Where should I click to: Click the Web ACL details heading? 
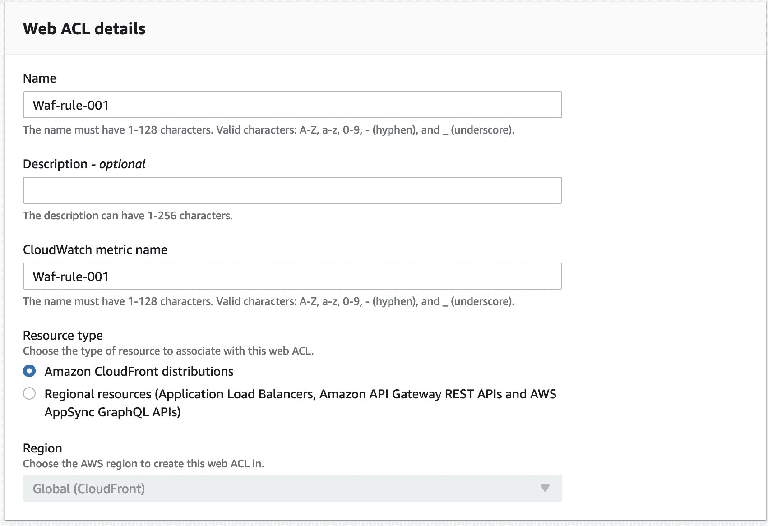click(x=84, y=29)
